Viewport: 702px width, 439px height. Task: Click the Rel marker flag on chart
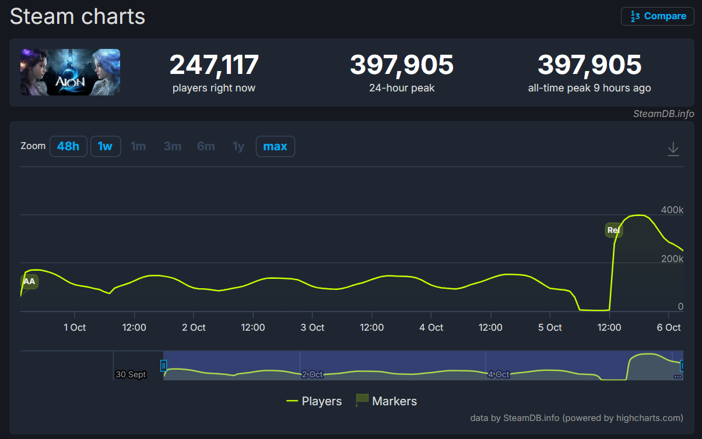[x=613, y=230]
